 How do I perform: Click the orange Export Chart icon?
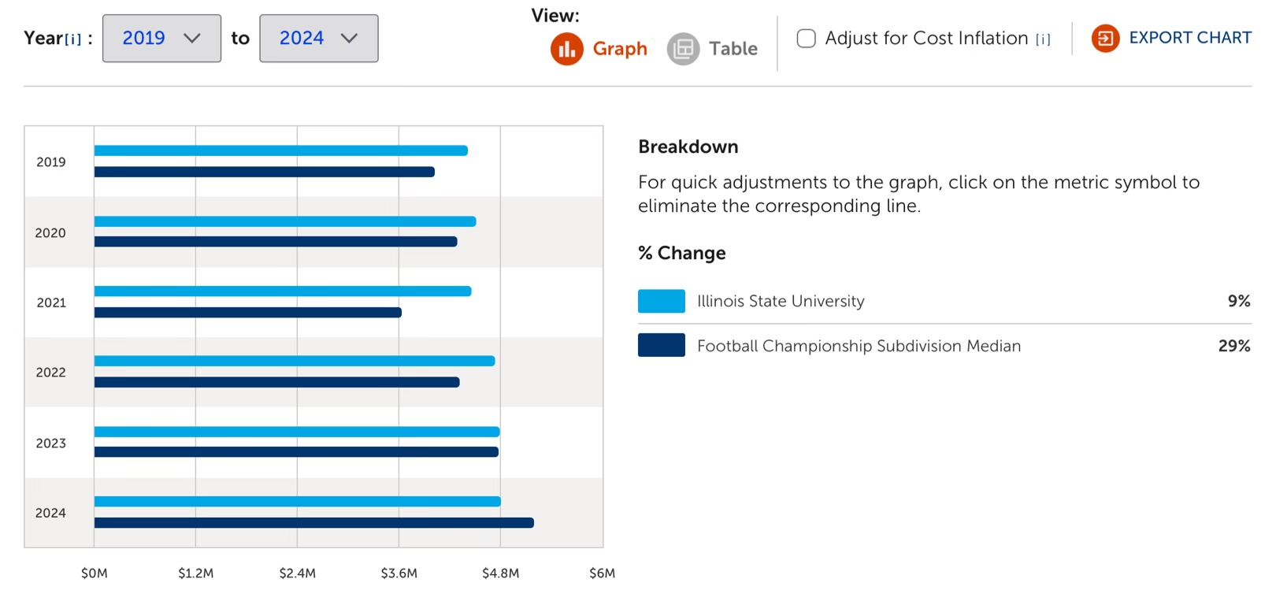pos(1105,38)
